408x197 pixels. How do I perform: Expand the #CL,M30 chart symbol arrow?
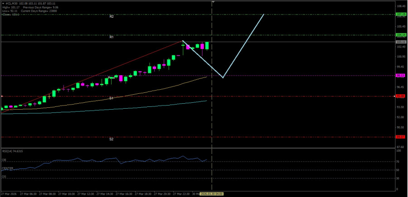pyautogui.click(x=2, y=3)
